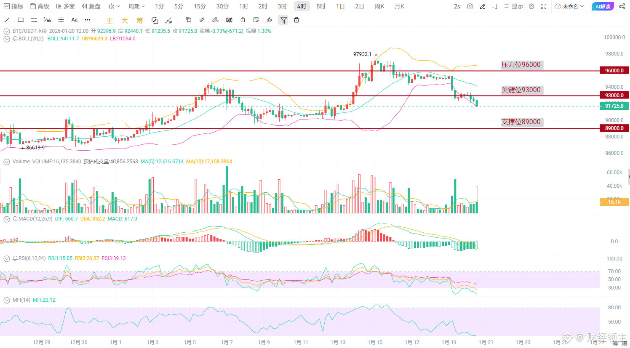630x348 pixels.
Task: Collapse the Volume indicator panel
Action: [7, 162]
